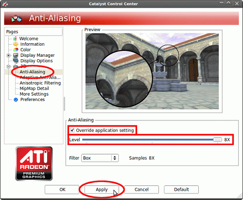Click the Display Manager monitor icon

[16, 55]
